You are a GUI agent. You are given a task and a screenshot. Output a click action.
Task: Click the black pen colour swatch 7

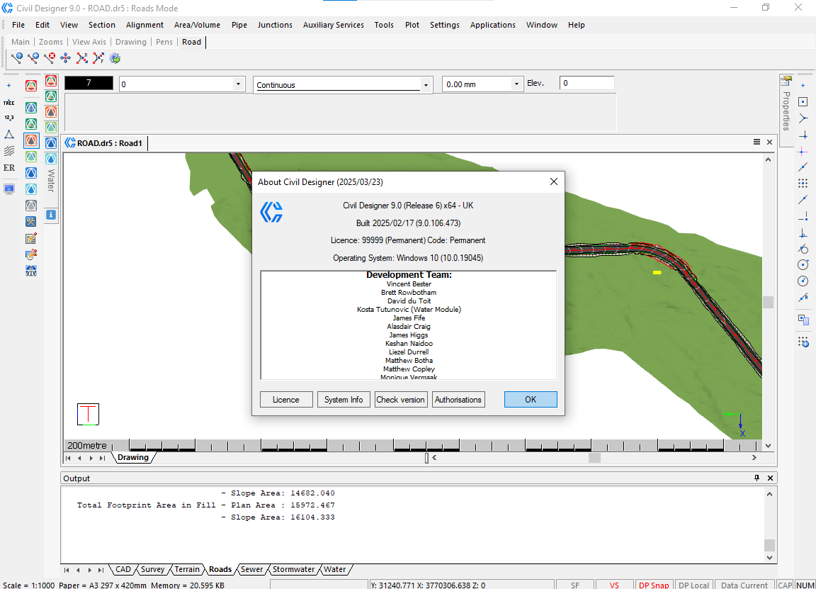(89, 83)
